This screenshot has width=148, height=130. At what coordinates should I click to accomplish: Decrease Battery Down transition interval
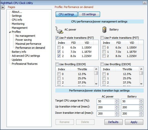[141, 115]
